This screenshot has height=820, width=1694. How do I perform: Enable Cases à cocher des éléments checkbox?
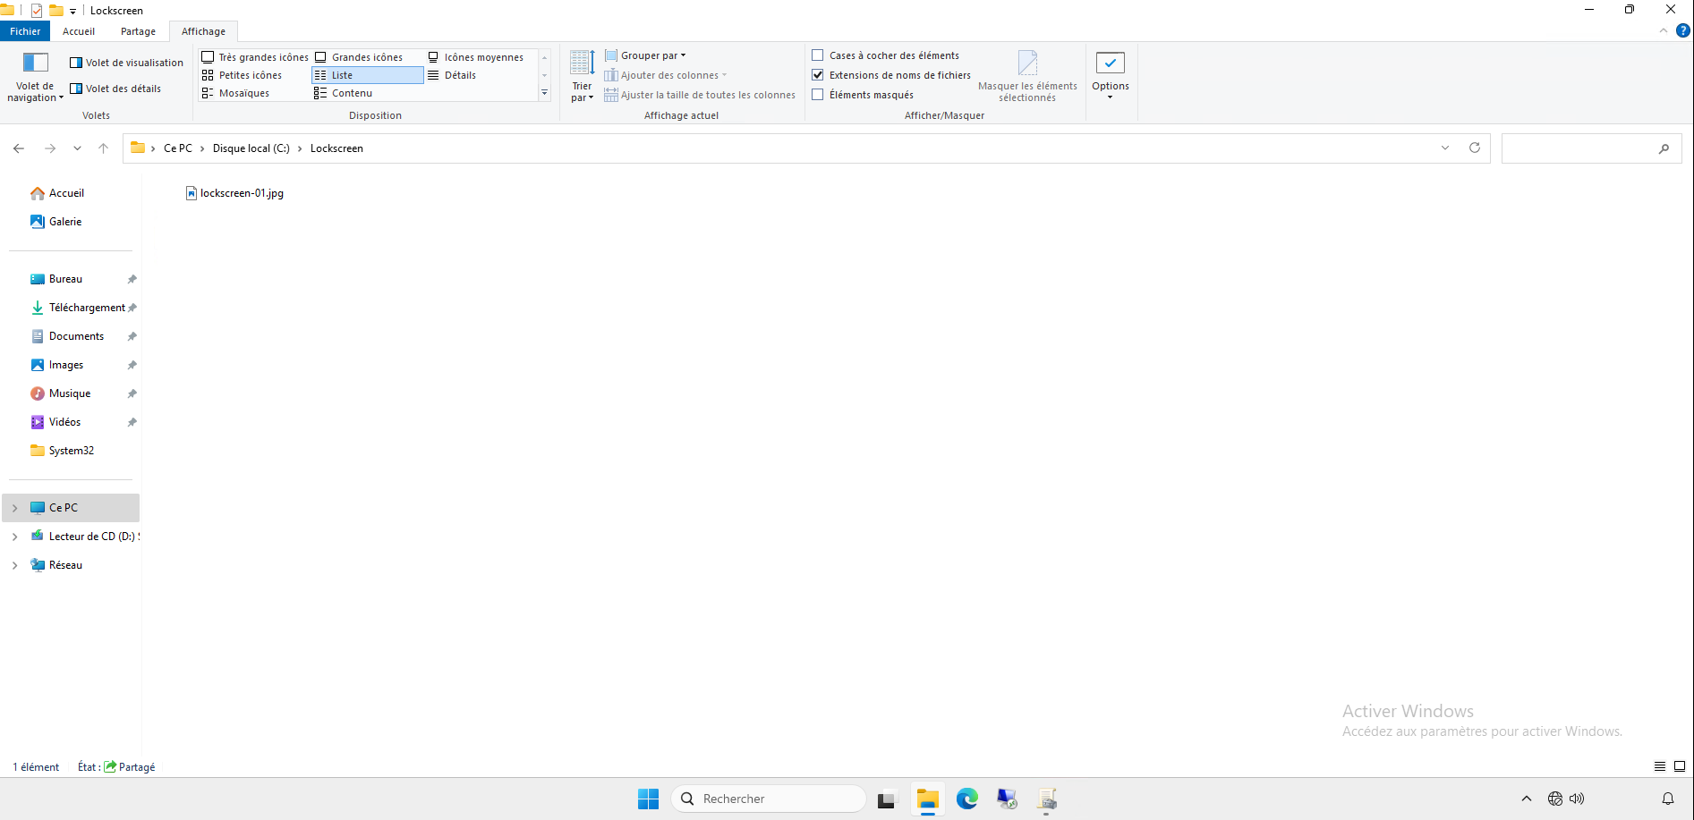point(818,55)
